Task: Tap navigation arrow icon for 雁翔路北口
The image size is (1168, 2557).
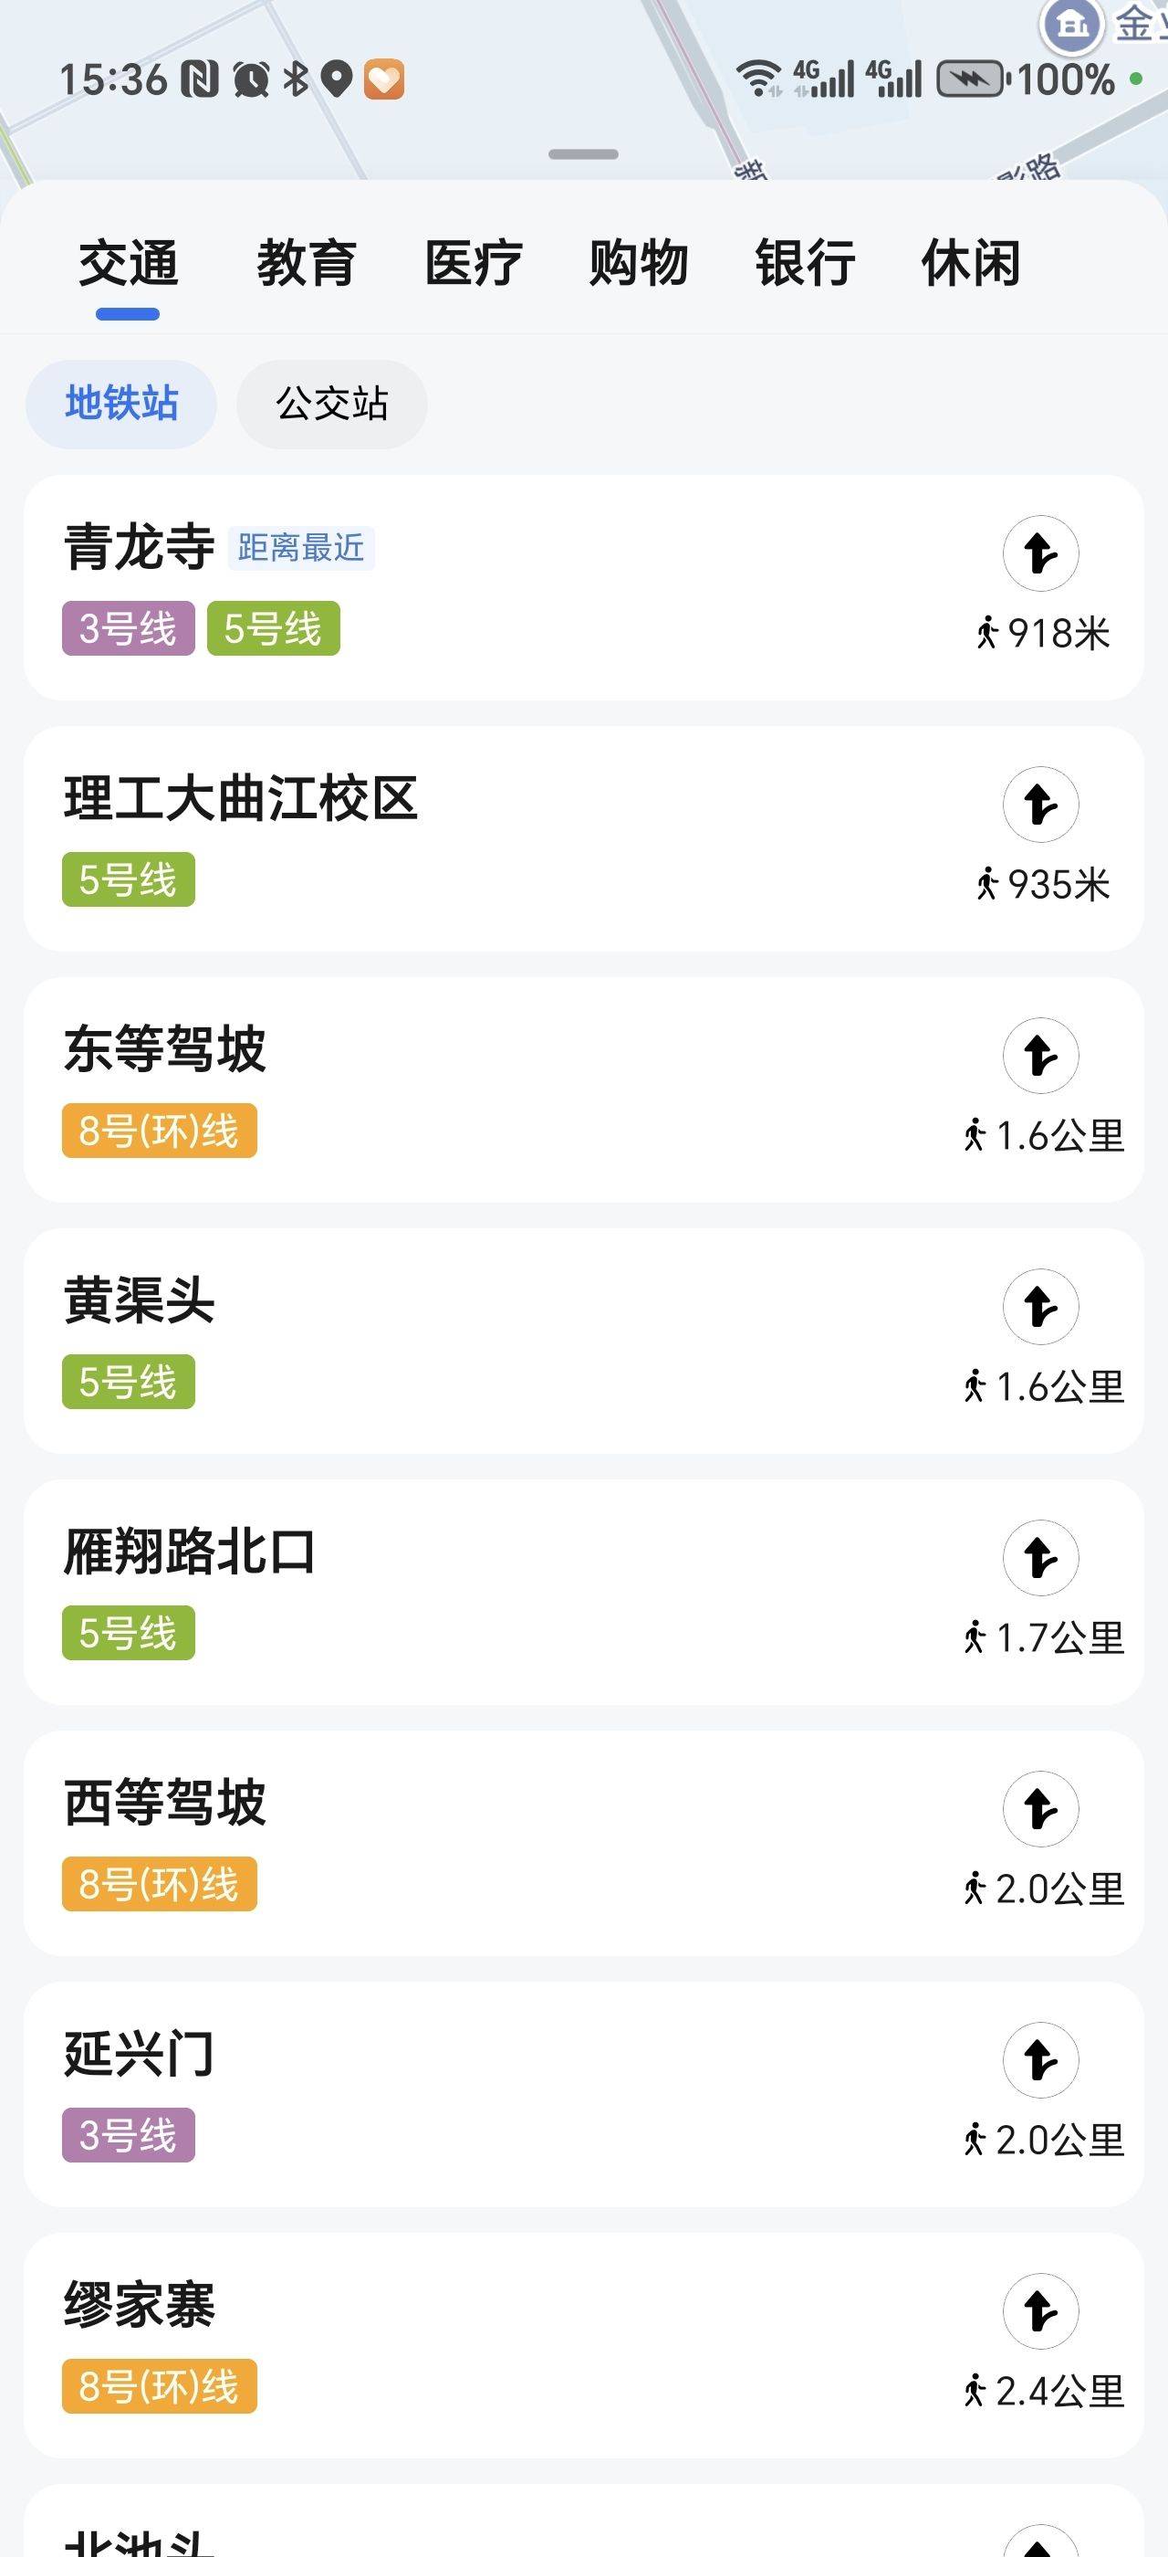Action: 1040,1557
